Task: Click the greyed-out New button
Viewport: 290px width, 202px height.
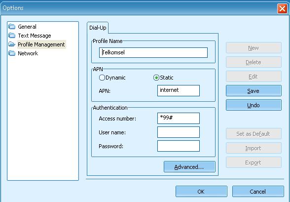Action: [254, 48]
